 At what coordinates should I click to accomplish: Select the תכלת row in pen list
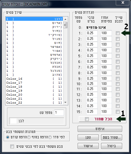(34, 67)
